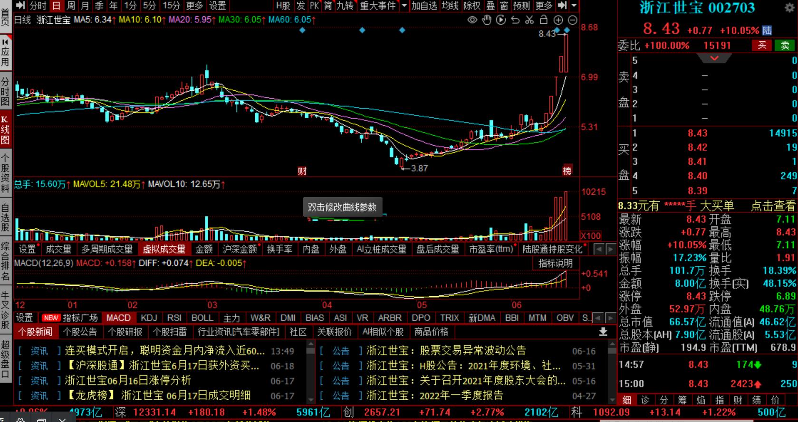The width and height of the screenshot is (798, 422).
Task: Open 个股资料 in left sidebar
Action: [5, 173]
